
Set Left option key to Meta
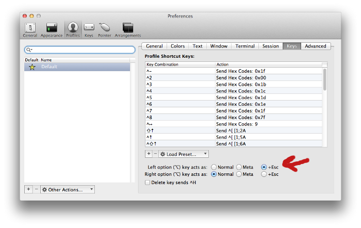pos(239,167)
